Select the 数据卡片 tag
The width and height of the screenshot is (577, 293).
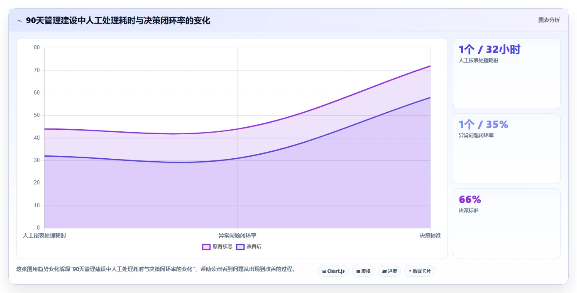tap(420, 271)
